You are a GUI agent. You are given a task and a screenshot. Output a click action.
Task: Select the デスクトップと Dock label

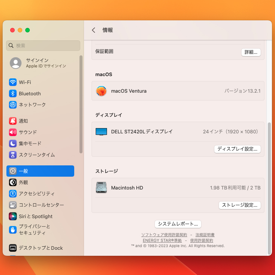[x=41, y=248]
